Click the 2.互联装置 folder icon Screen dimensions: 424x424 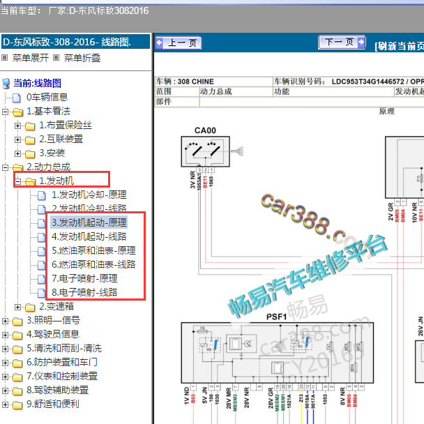coord(30,139)
